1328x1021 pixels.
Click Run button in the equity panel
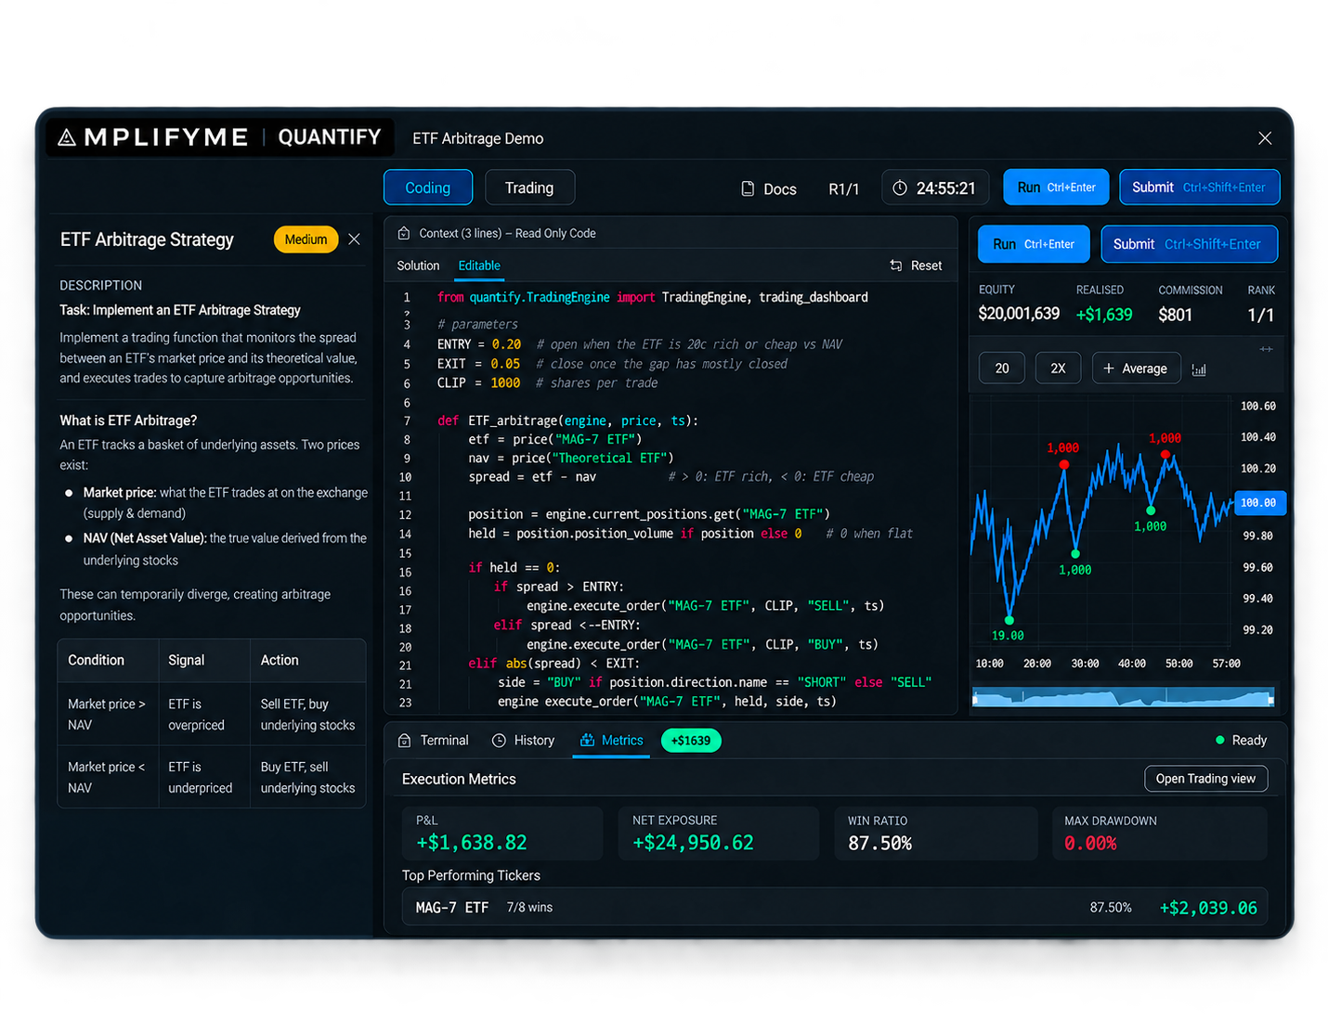pyautogui.click(x=1034, y=244)
